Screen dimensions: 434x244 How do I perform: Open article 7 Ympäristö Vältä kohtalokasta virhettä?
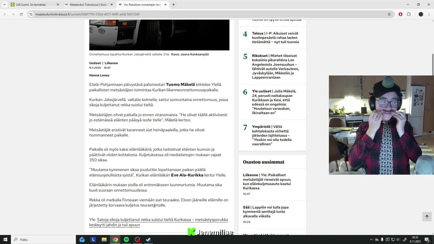coord(272,135)
